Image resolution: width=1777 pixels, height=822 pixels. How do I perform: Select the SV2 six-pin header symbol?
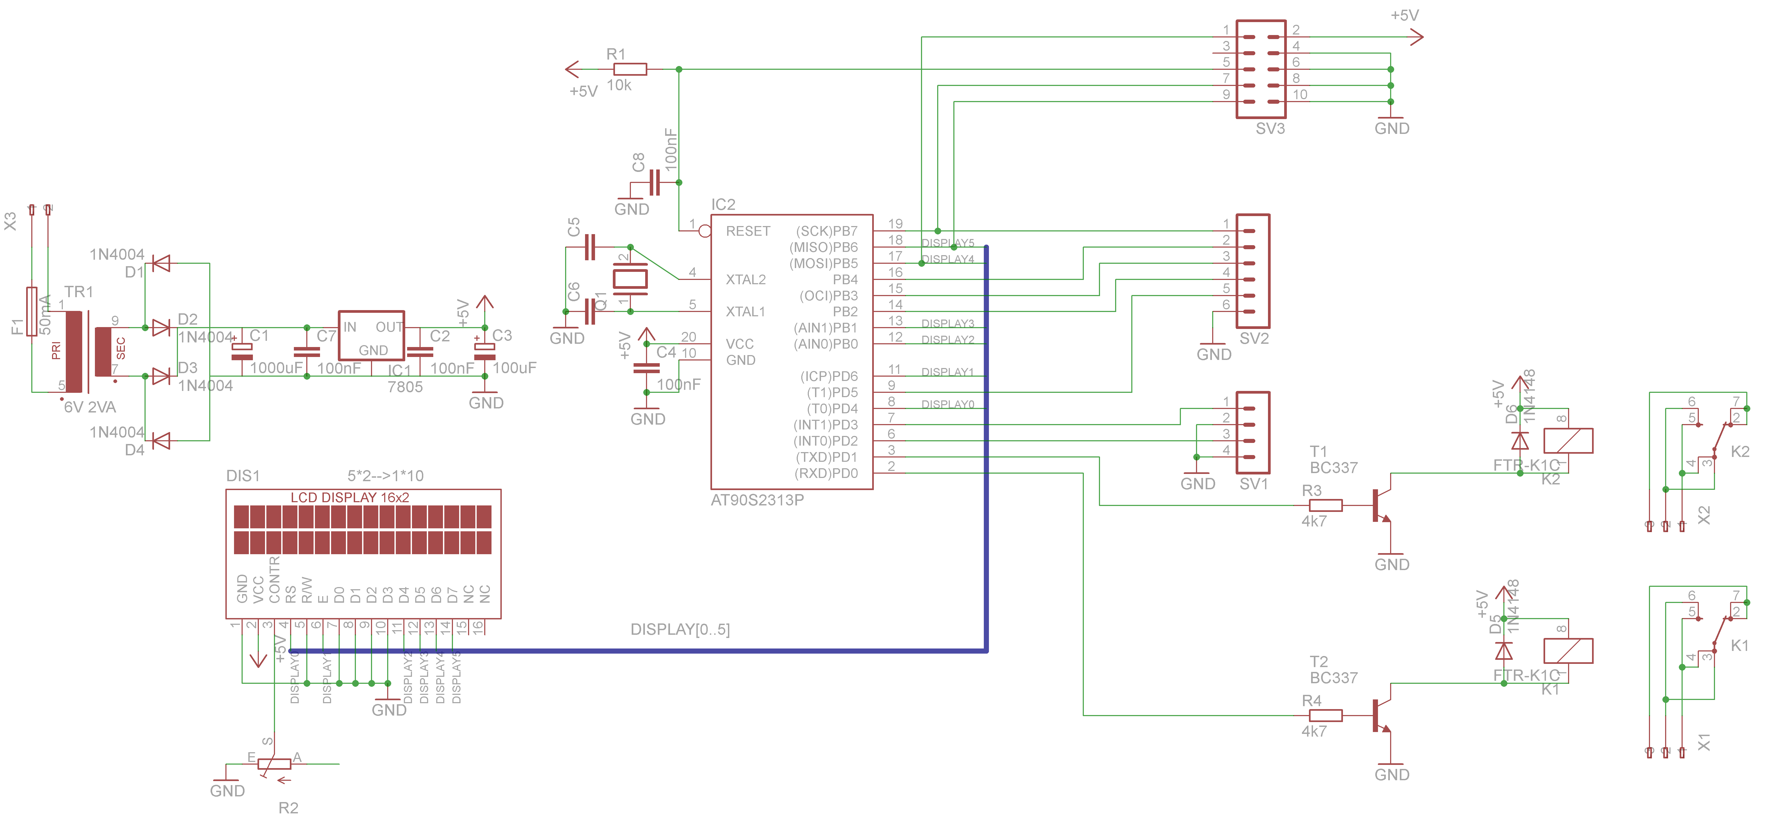tap(1253, 271)
